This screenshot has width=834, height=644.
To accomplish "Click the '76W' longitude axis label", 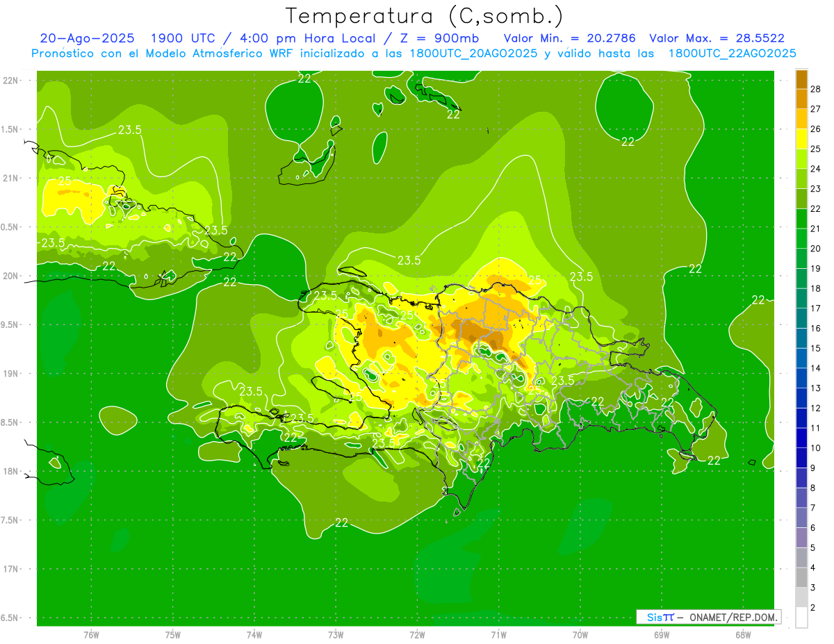I will point(91,635).
